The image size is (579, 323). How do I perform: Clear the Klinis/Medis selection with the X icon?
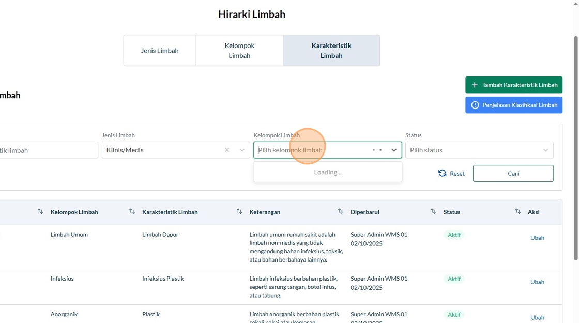227,150
